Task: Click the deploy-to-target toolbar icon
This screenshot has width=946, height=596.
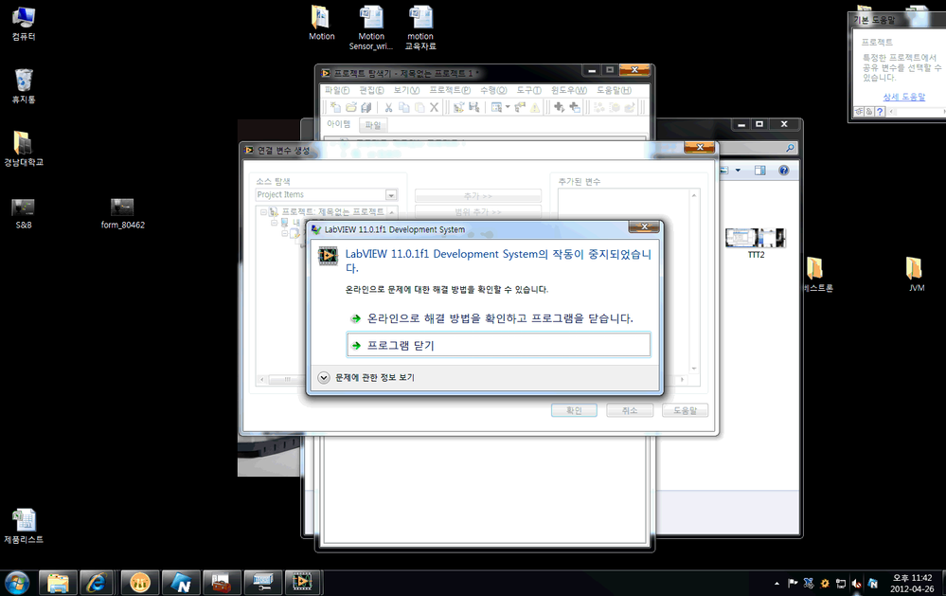Action: click(x=630, y=107)
